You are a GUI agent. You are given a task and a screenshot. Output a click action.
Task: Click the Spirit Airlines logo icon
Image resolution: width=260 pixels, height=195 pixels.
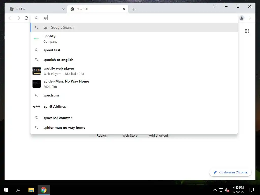pos(37,106)
